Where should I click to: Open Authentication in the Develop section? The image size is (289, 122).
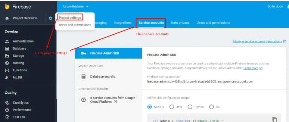[23, 41]
